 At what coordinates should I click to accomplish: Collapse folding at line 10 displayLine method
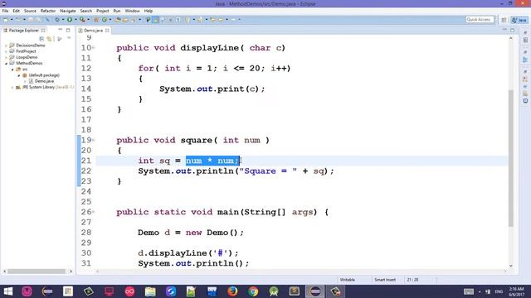(x=94, y=48)
